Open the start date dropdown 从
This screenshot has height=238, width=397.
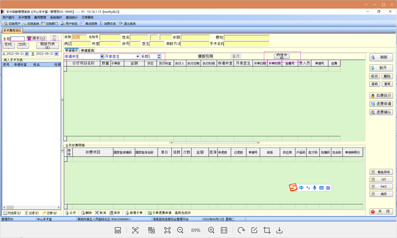[27, 54]
